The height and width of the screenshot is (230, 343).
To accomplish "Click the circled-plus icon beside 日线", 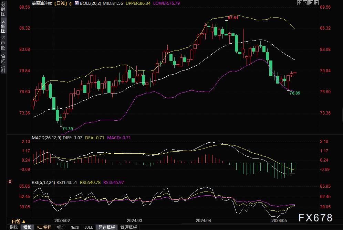I will click(71, 4).
